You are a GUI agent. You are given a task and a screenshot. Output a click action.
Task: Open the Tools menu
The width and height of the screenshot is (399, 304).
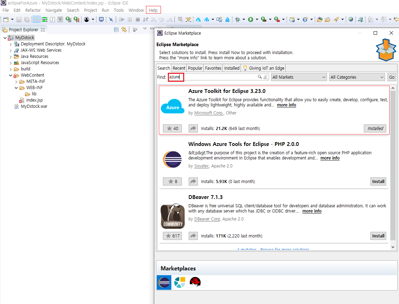(119, 10)
